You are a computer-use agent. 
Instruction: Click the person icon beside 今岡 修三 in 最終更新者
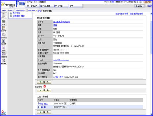click(54, 77)
